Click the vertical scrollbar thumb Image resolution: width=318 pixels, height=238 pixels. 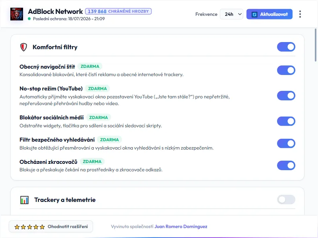pyautogui.click(x=315, y=45)
